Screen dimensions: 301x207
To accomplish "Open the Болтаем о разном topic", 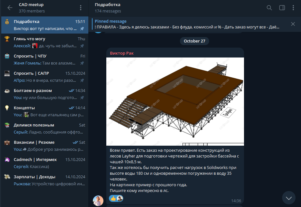I will (45, 94).
